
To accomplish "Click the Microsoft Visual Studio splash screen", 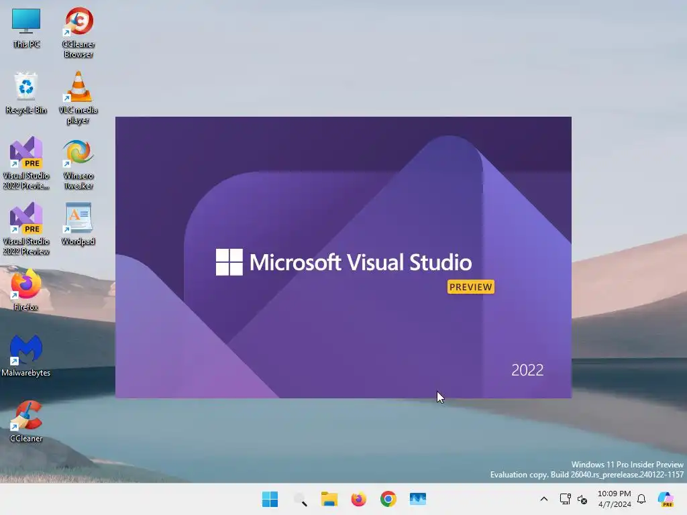I will pyautogui.click(x=343, y=257).
